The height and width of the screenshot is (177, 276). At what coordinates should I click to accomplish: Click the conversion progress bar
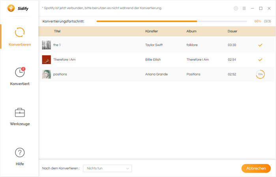point(172,21)
